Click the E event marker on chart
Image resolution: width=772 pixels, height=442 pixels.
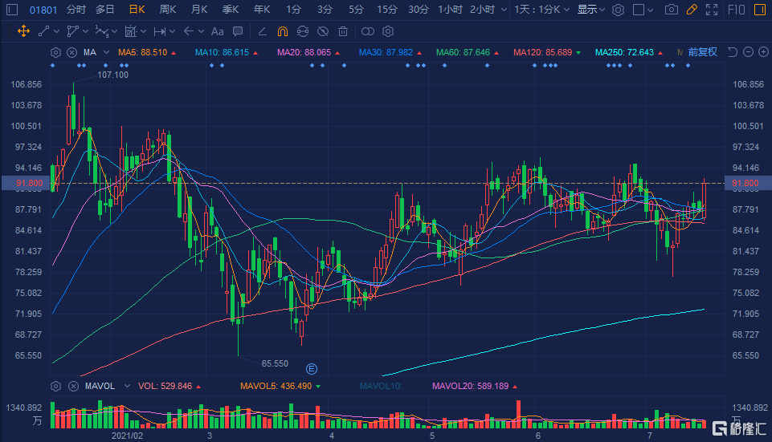tap(312, 368)
